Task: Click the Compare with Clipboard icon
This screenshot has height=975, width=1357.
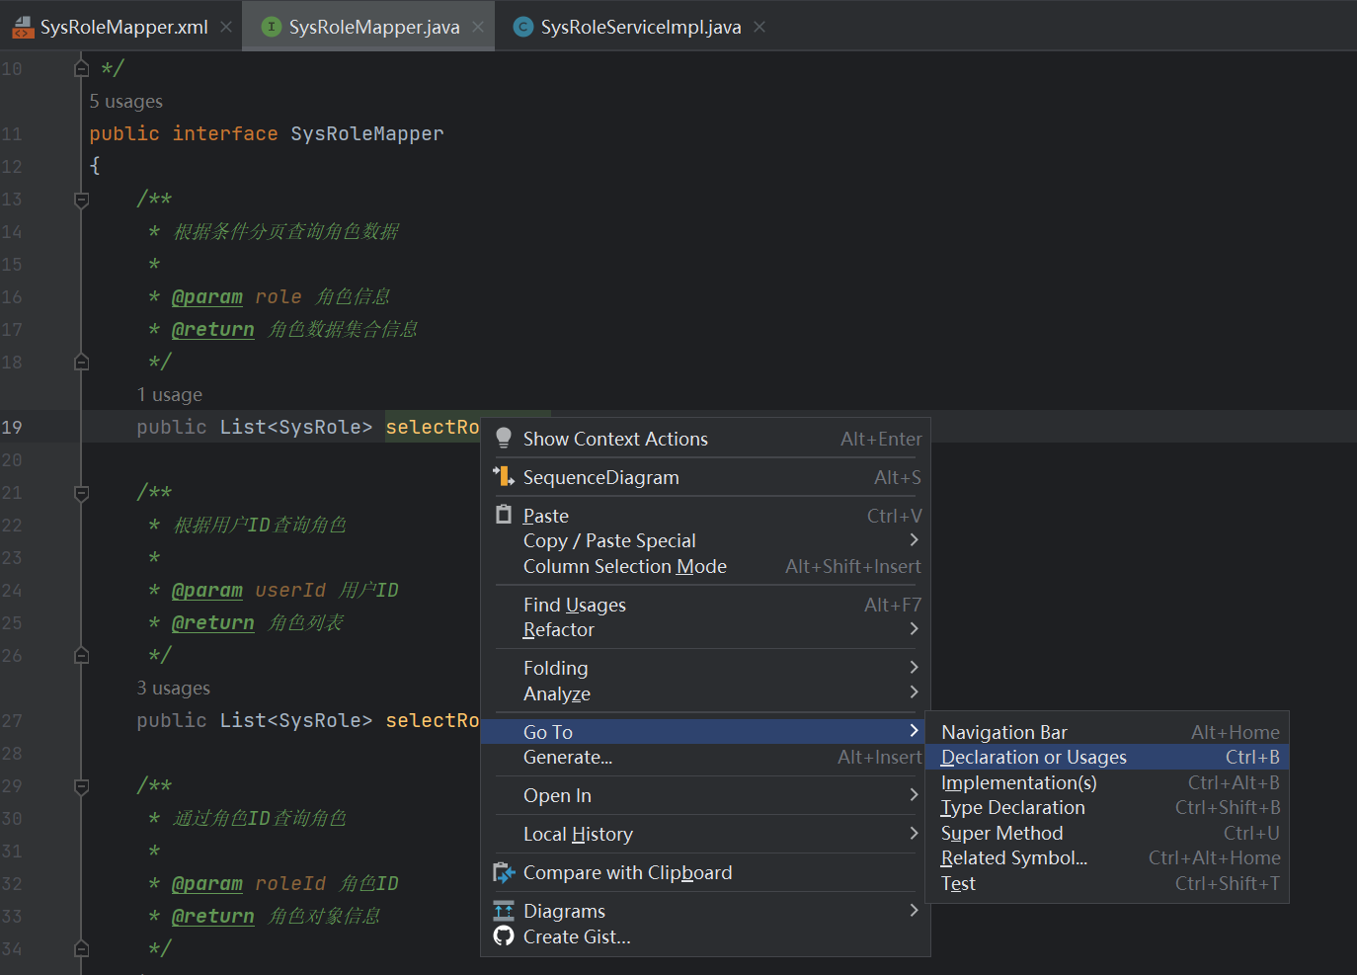Action: 504,872
